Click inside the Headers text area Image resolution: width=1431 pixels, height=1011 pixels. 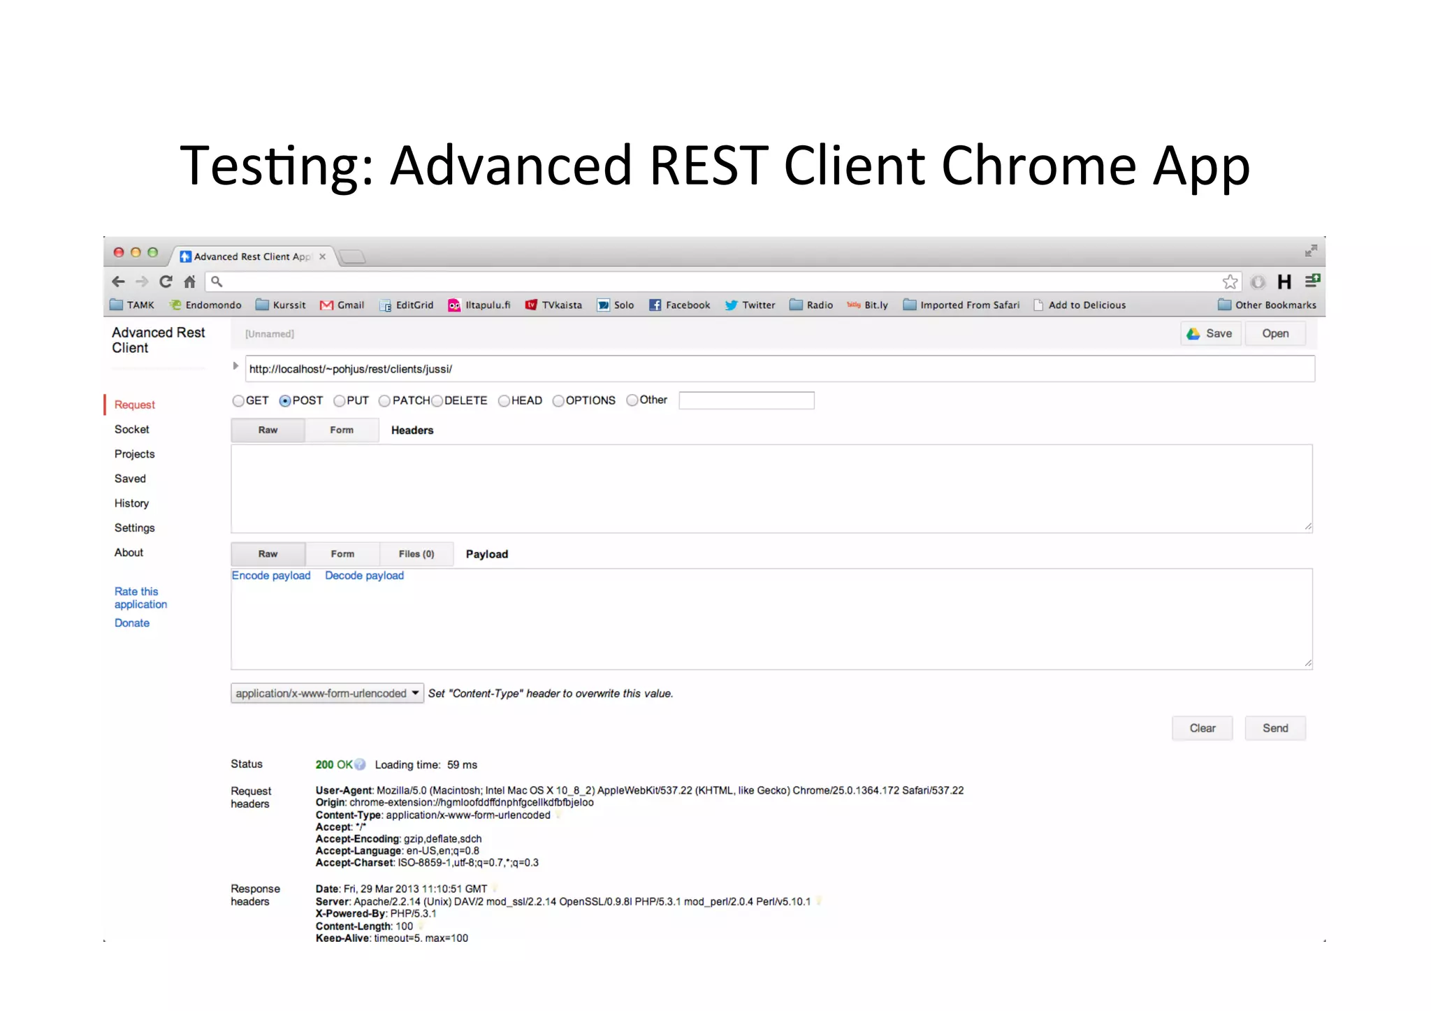pyautogui.click(x=771, y=488)
